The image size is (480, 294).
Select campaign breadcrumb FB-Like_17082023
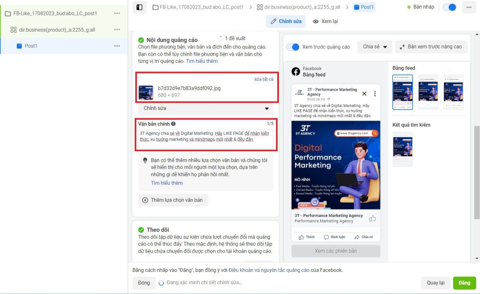198,7
